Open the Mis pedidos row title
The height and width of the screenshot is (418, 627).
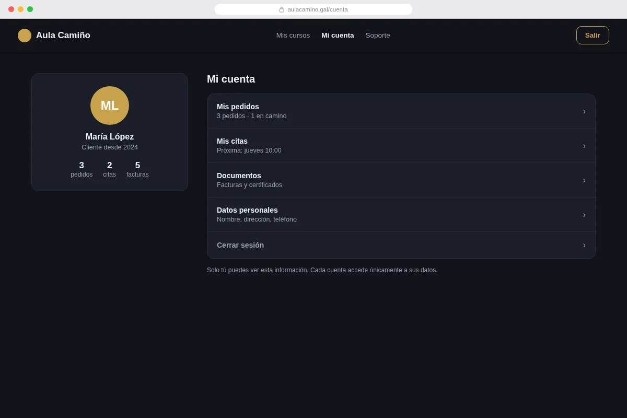238,107
